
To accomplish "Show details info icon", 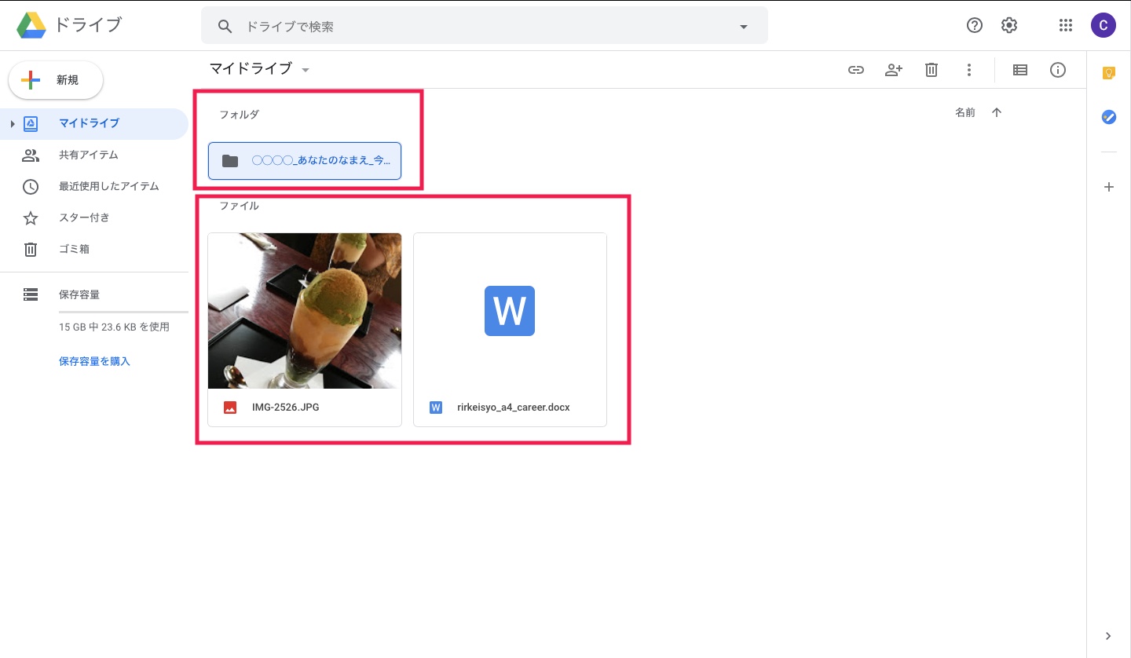I will point(1058,70).
